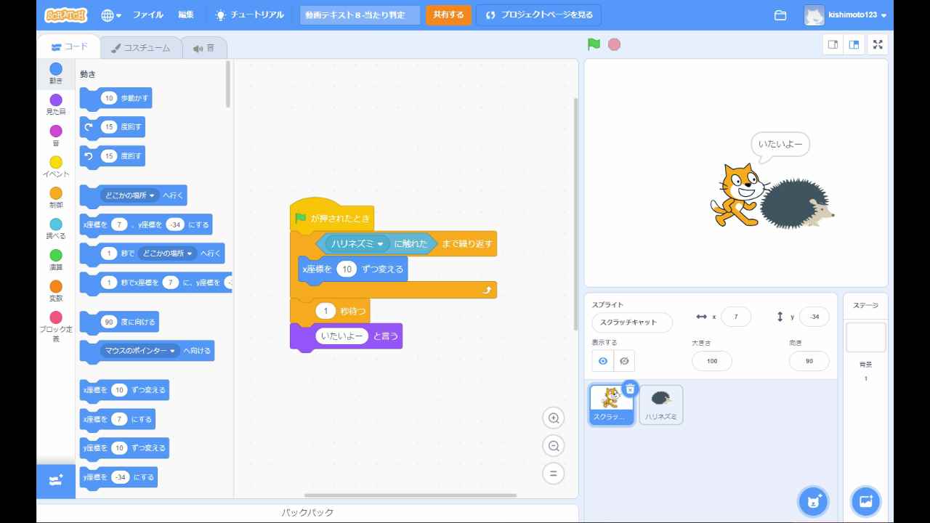
Task: Select the 制御 control category
Action: click(x=56, y=198)
